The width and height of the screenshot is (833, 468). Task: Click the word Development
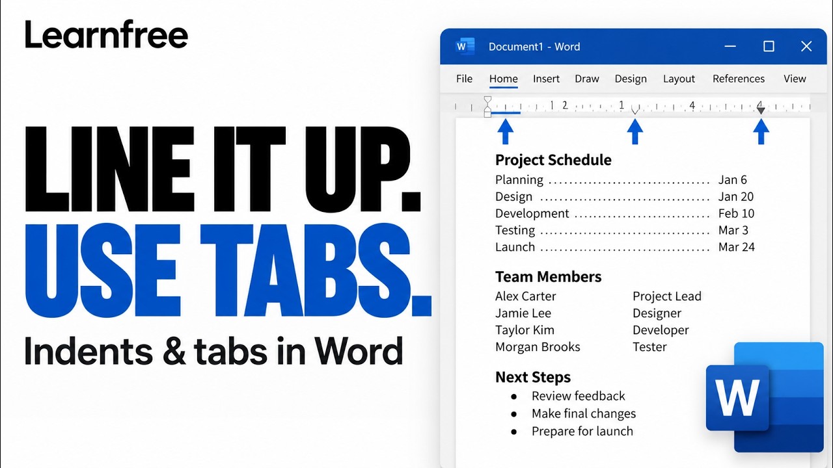pos(532,214)
